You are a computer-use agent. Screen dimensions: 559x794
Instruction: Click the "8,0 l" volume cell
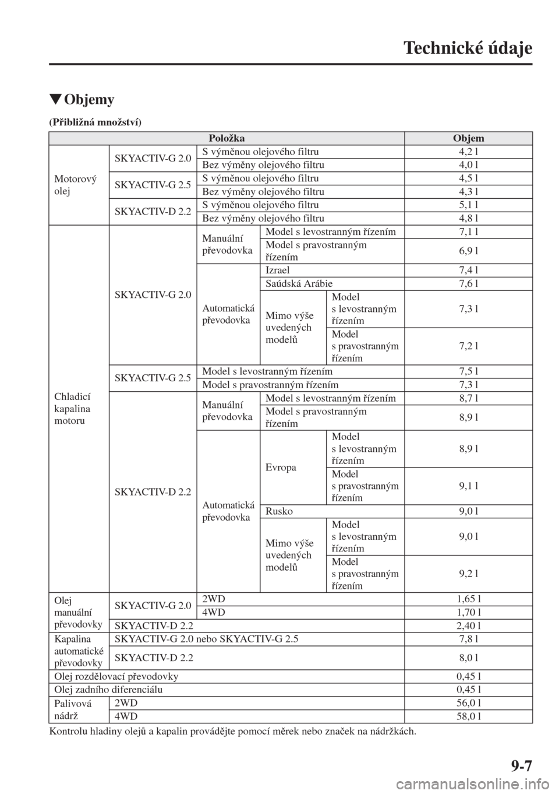pyautogui.click(x=468, y=658)
